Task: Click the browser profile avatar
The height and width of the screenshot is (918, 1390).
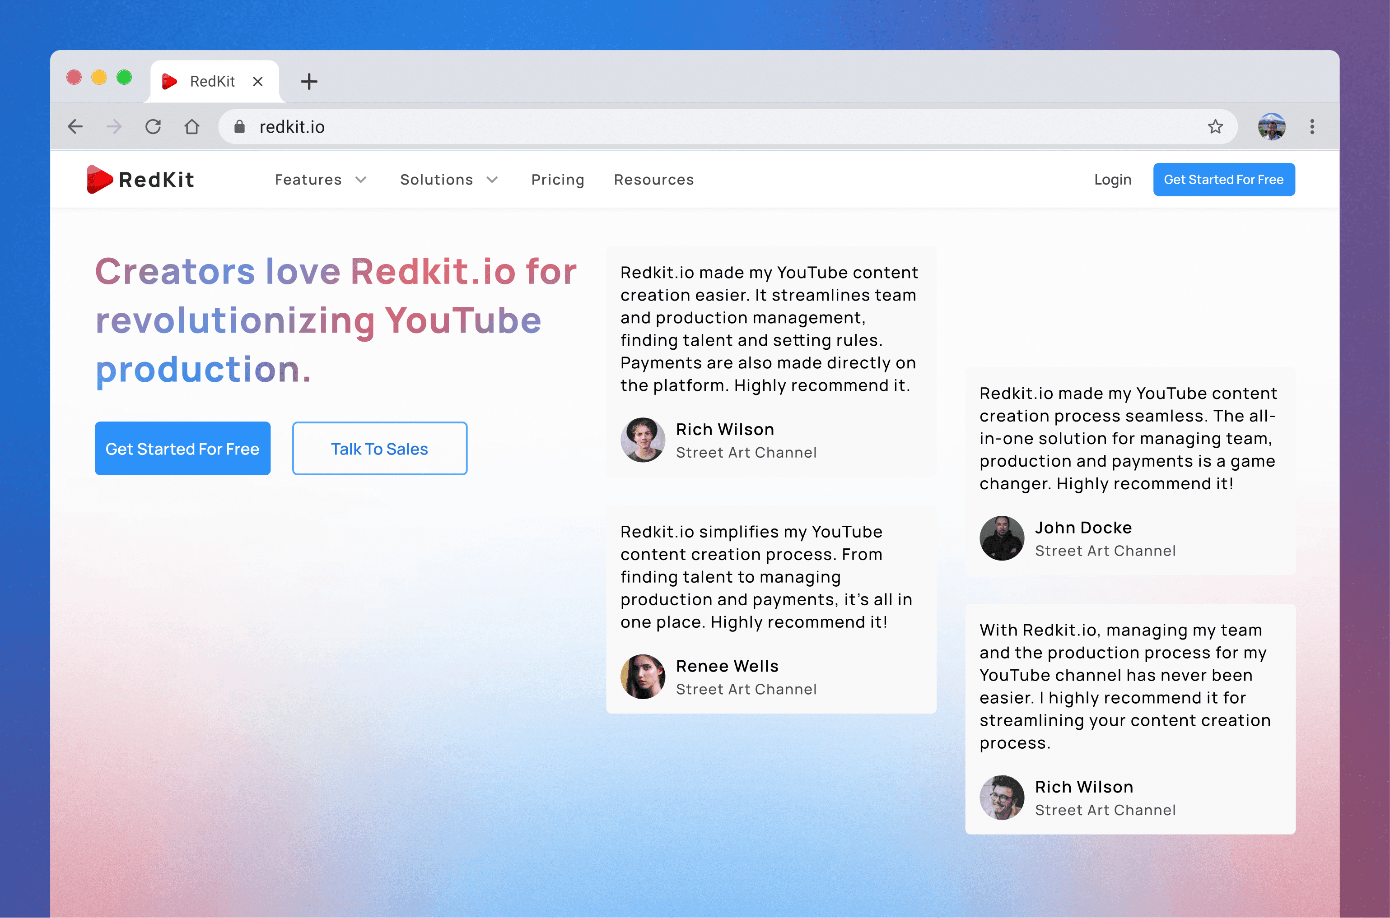Action: 1271,126
